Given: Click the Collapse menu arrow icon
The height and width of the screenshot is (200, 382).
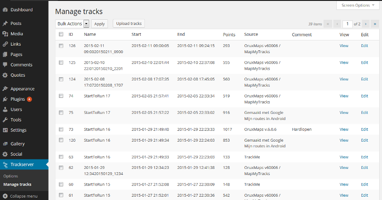Looking at the screenshot, I should [5, 196].
